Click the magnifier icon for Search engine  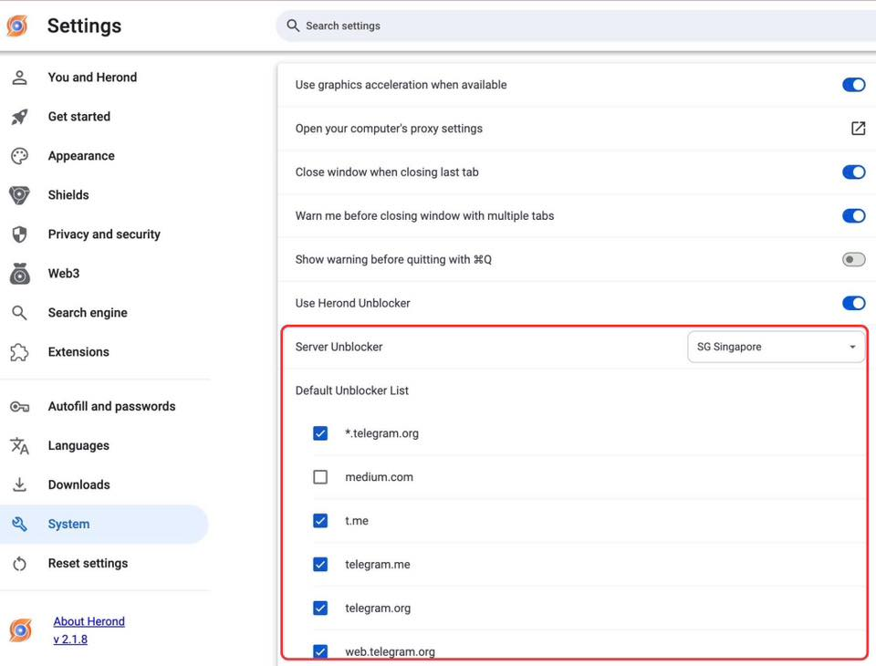pyautogui.click(x=19, y=313)
